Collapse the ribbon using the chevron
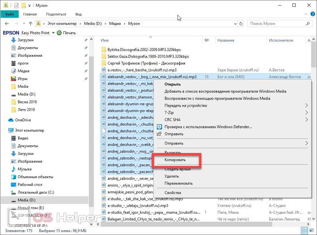317x235 pixels. (306, 14)
